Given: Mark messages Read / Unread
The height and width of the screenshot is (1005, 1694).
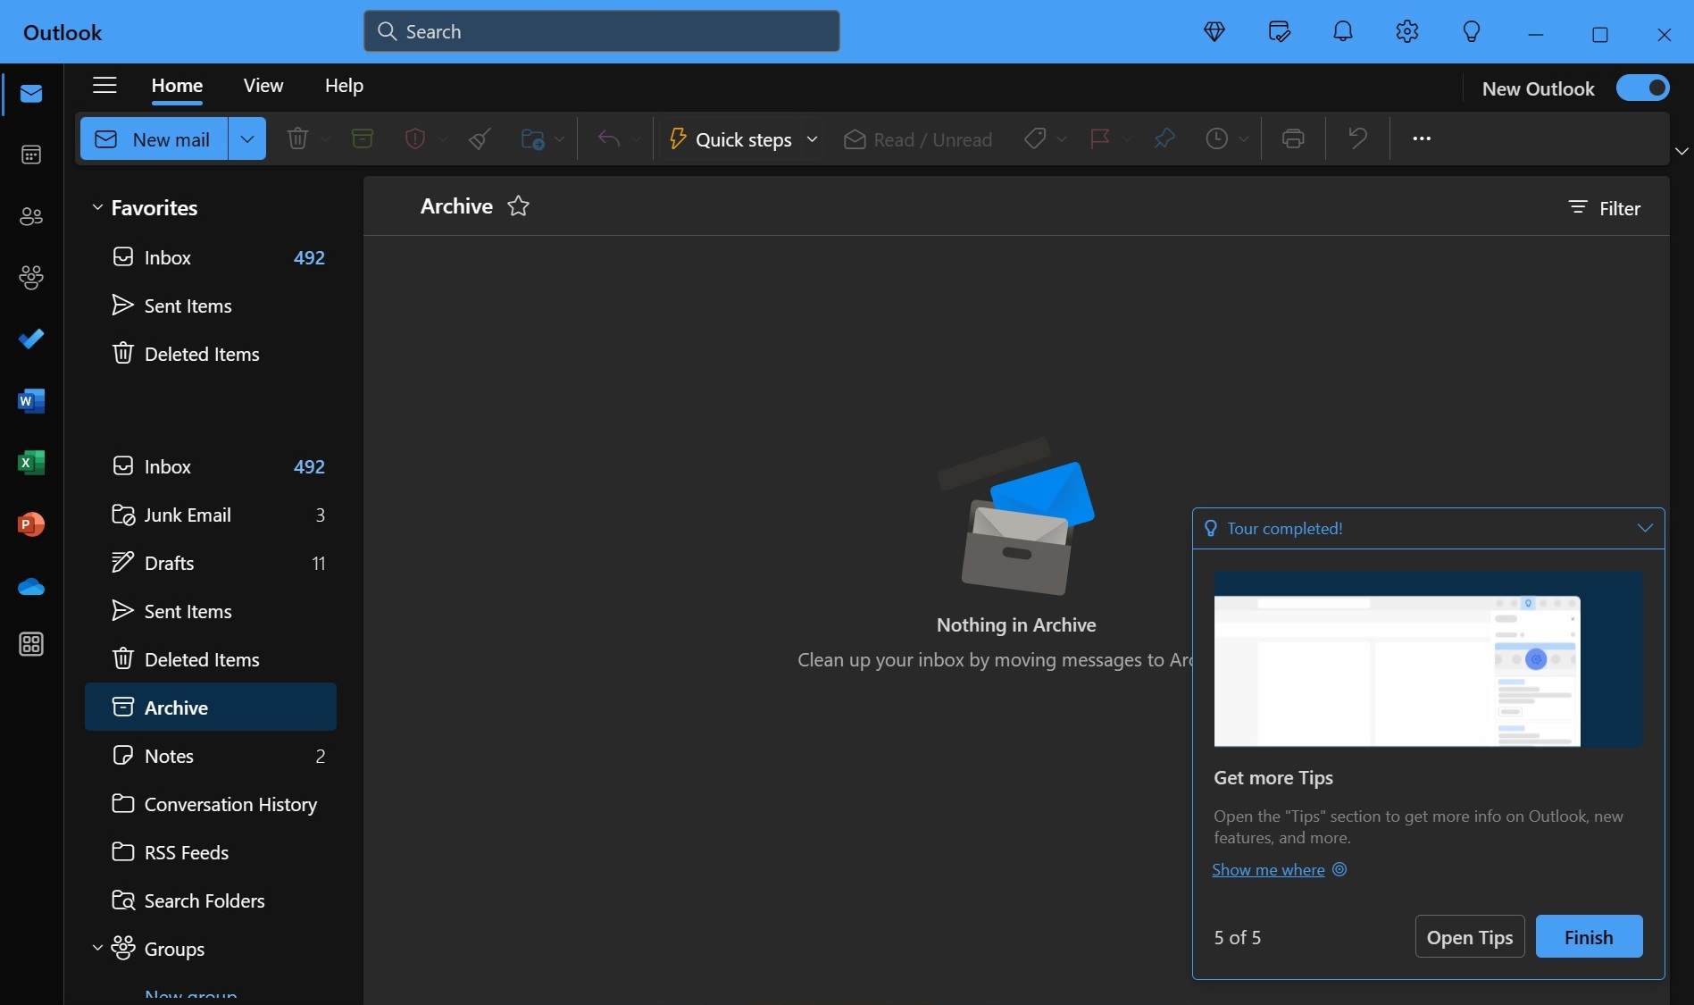Looking at the screenshot, I should point(918,139).
